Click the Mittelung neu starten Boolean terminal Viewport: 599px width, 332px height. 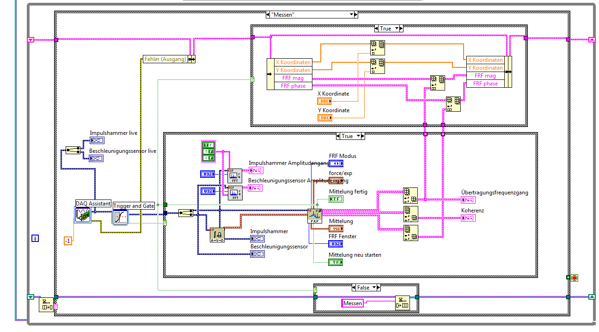point(336,262)
